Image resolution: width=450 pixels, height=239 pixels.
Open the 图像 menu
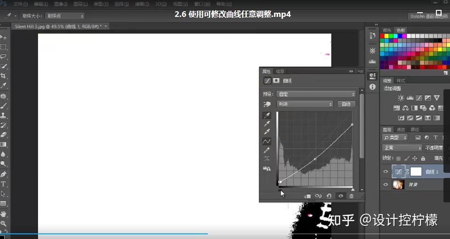pyautogui.click(x=61, y=4)
